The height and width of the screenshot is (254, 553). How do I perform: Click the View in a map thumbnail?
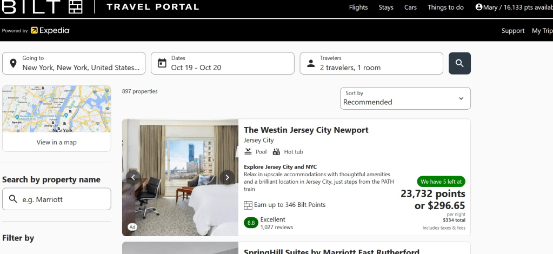point(57,118)
